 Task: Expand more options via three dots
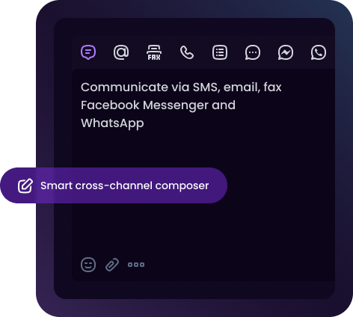136,265
